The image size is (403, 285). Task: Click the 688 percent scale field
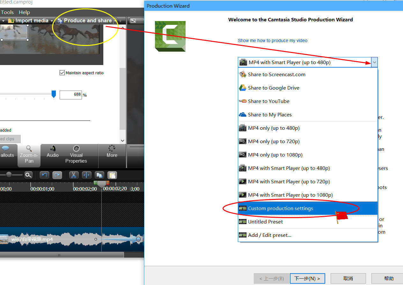click(x=71, y=95)
